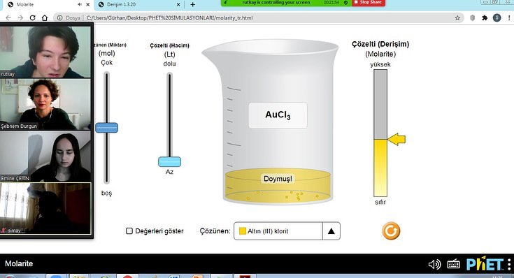514x278 pixels.
Task: Mute the Molarite tab audio icon
Action: tap(80, 5)
